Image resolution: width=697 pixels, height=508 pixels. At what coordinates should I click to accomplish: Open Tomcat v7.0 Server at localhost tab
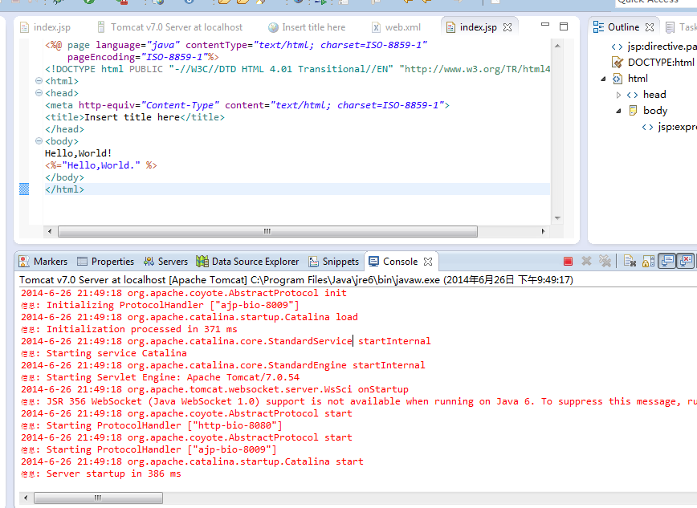click(x=170, y=27)
